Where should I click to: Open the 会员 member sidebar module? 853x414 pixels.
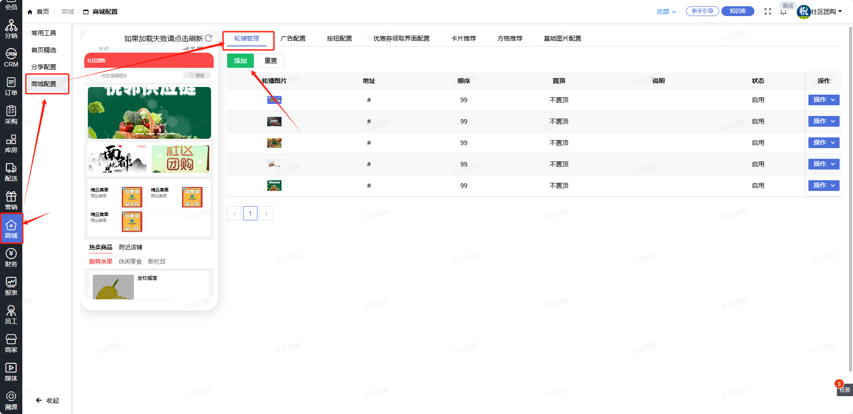(11, 5)
